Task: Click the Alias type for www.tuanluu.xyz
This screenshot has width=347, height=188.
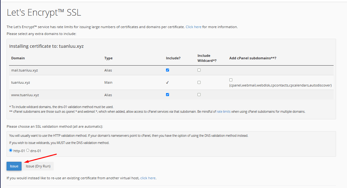Action: click(108, 95)
